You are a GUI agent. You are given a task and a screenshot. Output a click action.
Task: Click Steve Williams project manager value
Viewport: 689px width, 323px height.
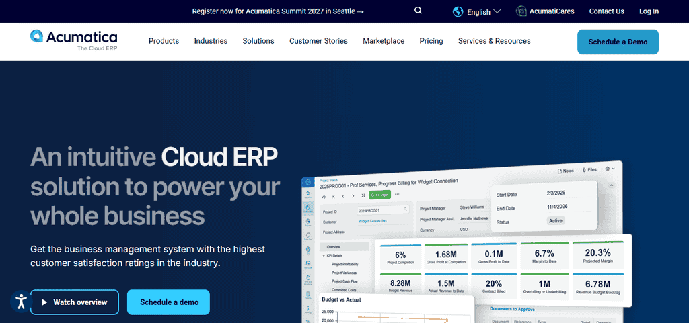(x=472, y=207)
